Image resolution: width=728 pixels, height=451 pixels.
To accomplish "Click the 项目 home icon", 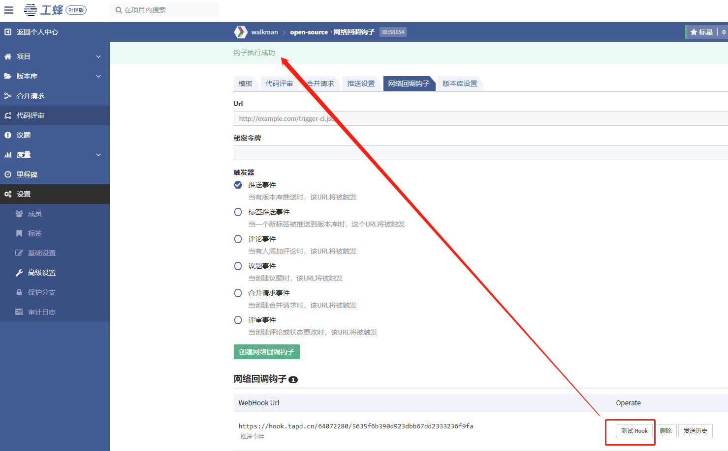I will (8, 56).
